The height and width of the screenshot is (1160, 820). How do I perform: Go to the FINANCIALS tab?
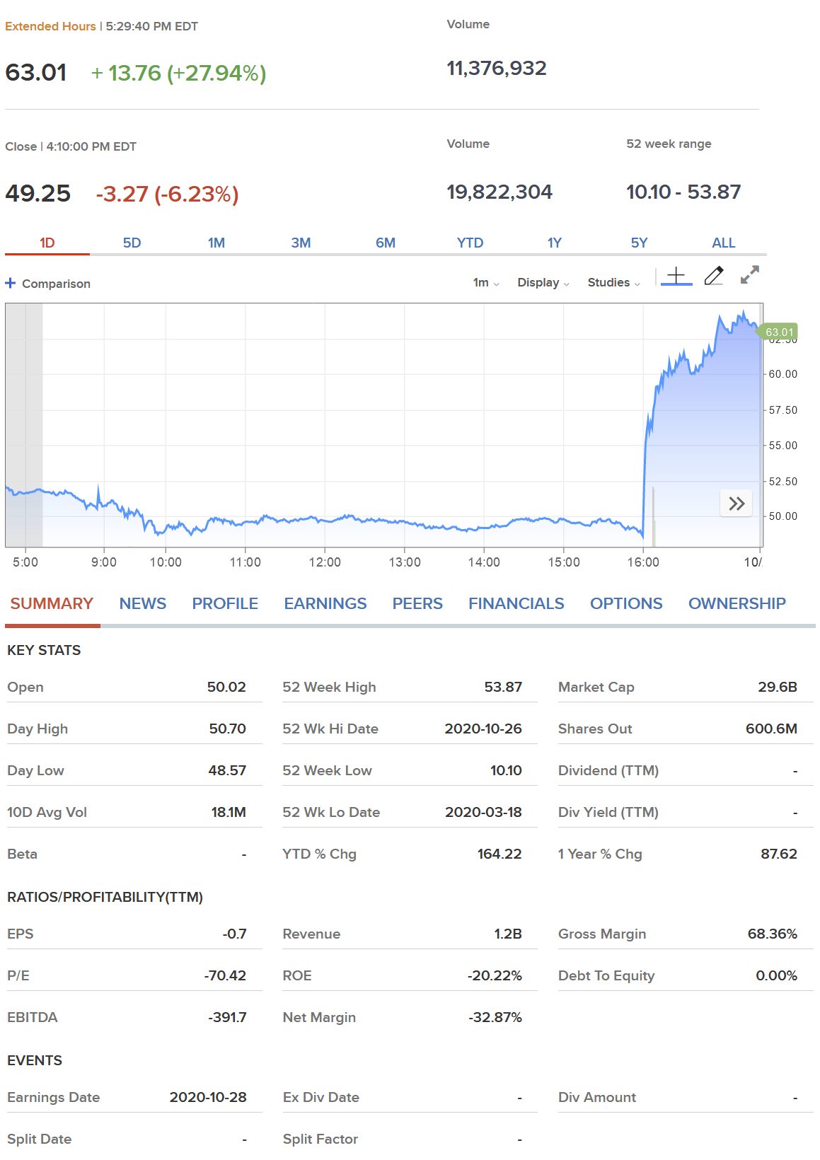pyautogui.click(x=516, y=604)
